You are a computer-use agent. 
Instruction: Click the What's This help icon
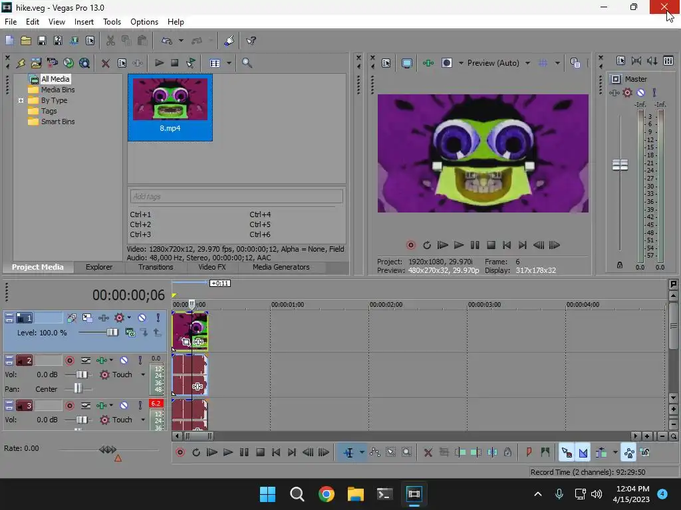point(251,41)
